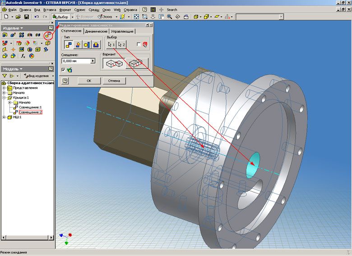
Task: Activate second selection arrow button
Action: 121,45
